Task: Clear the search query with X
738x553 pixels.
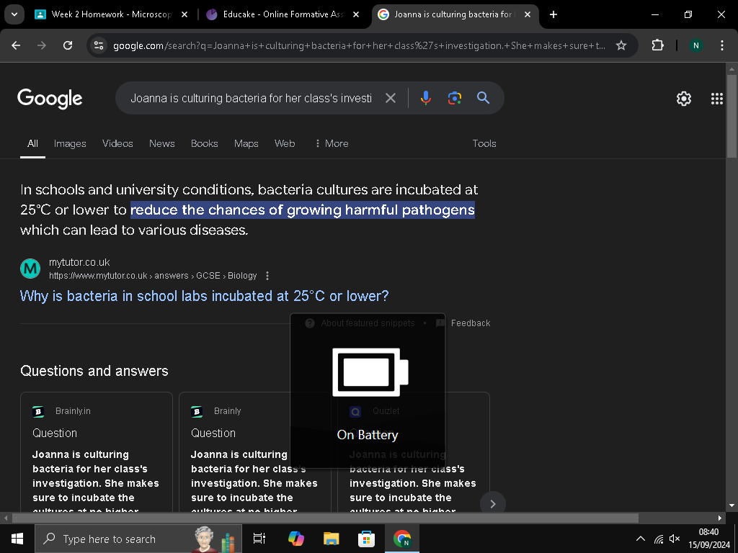Action: click(x=390, y=98)
